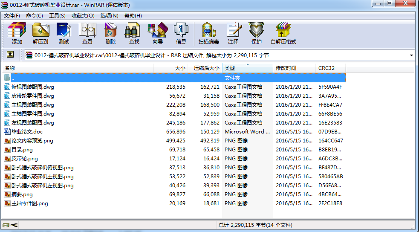The height and width of the screenshot is (232, 419).
Task: Select the file 卧式锤式破碎机左视图.png
Action: [43, 186]
